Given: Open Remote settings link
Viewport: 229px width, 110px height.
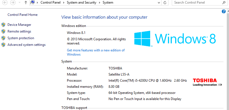Looking at the screenshot, I should 19,31.
